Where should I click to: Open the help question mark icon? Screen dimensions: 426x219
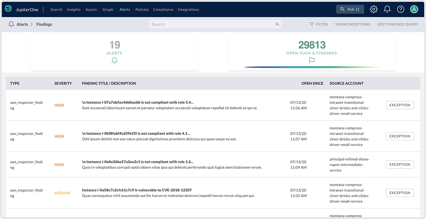click(401, 9)
